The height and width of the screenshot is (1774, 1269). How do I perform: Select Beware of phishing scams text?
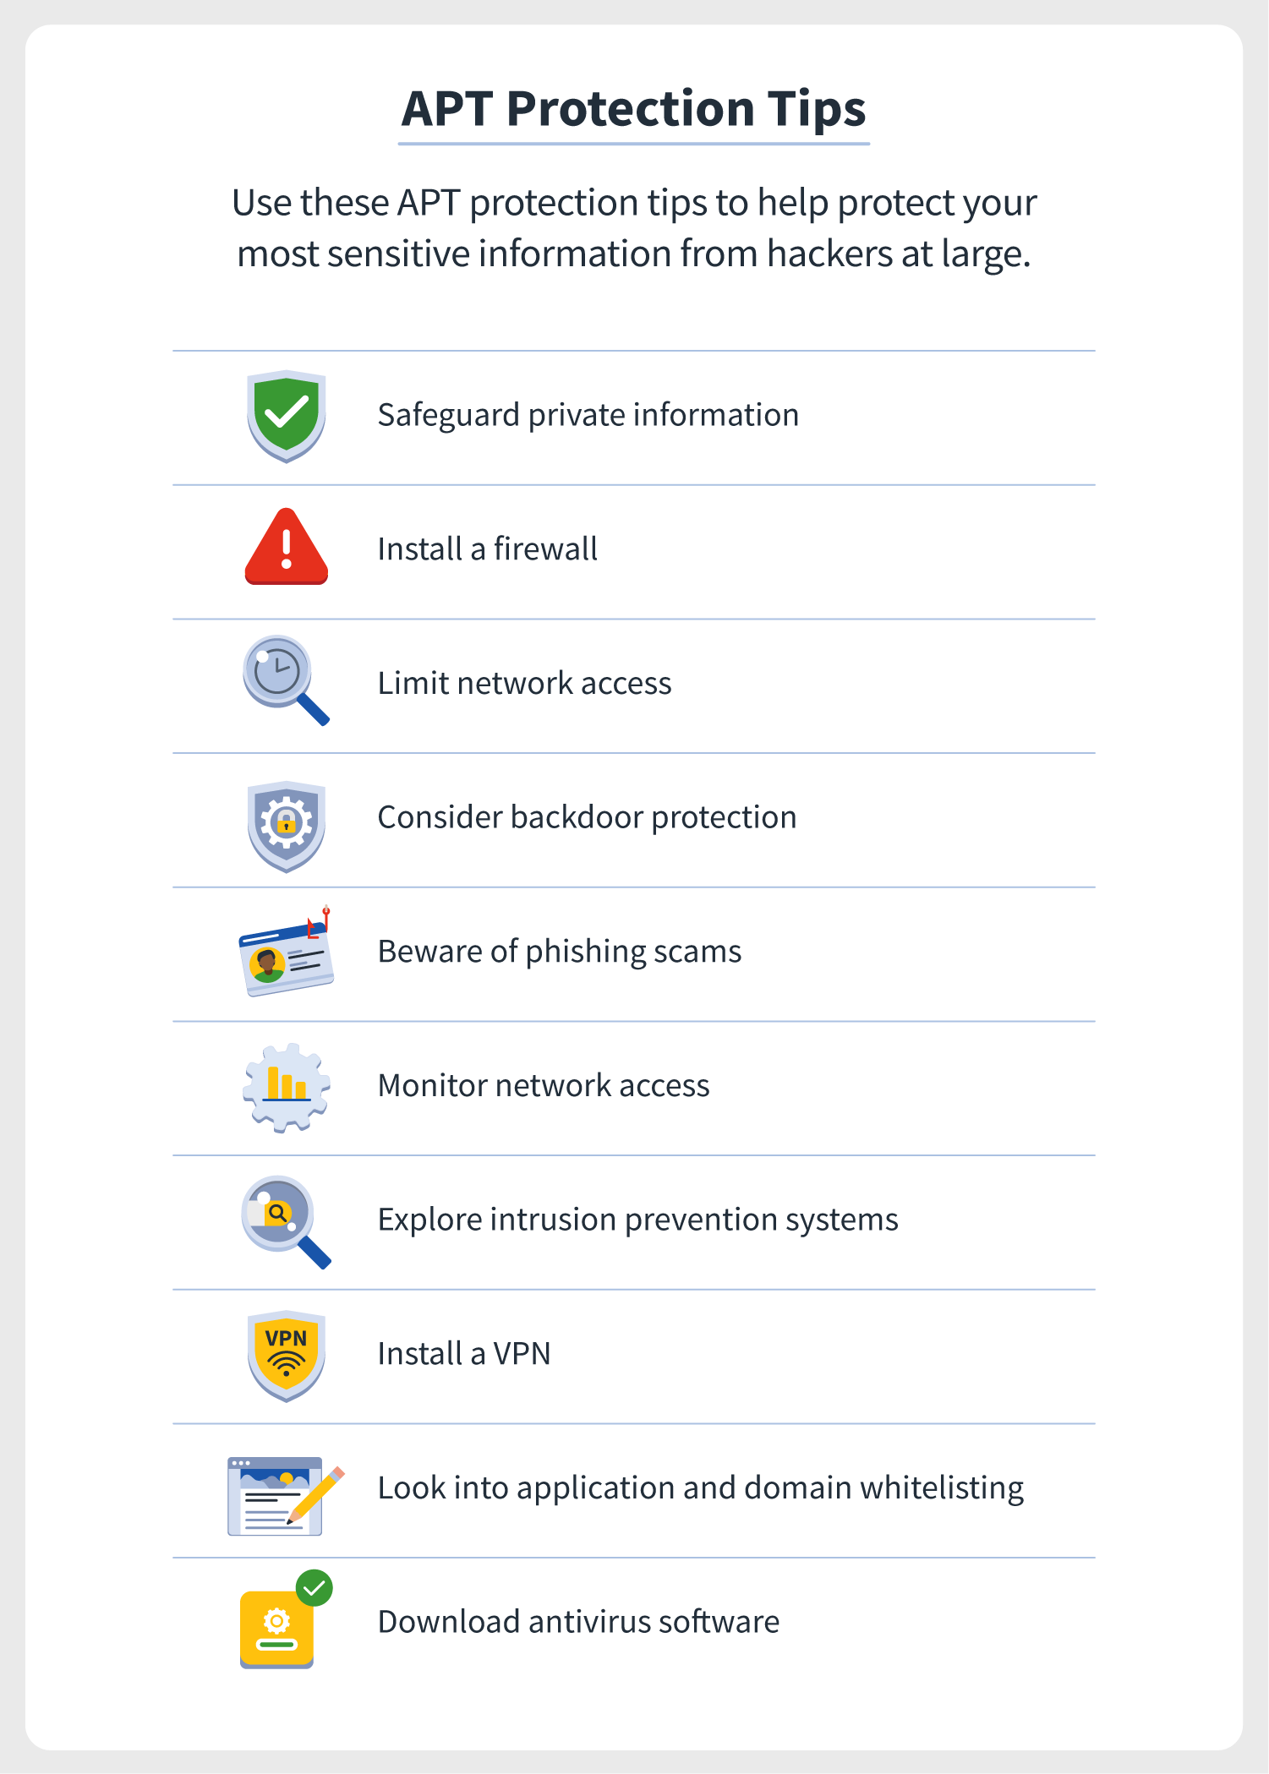click(x=560, y=952)
